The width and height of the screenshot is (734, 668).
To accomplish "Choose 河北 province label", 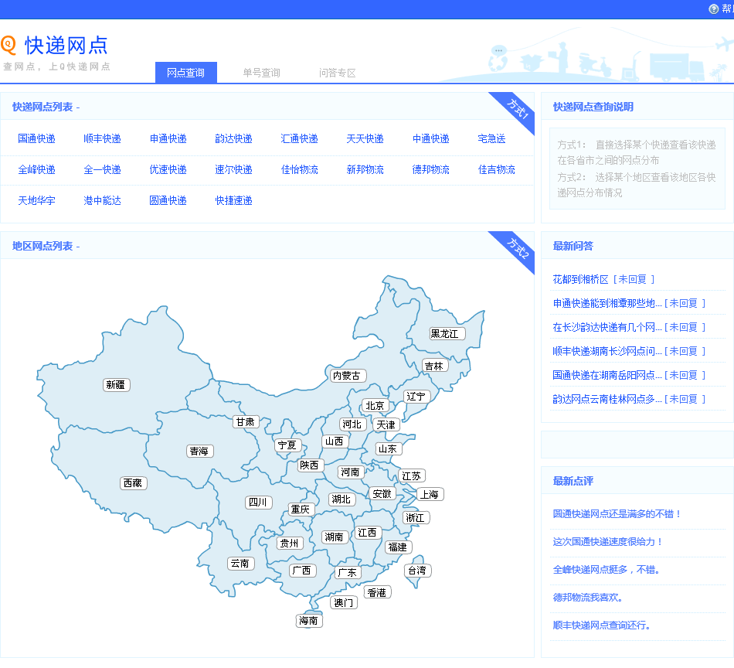I will [x=352, y=424].
